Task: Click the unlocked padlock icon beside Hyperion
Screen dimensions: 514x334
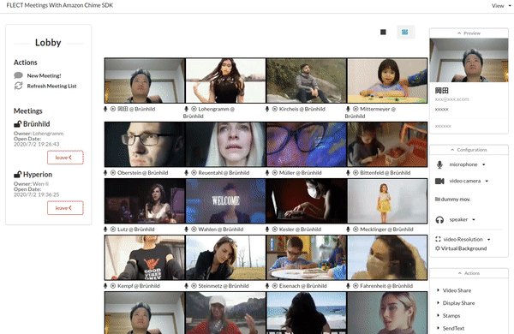Action: click(x=17, y=175)
